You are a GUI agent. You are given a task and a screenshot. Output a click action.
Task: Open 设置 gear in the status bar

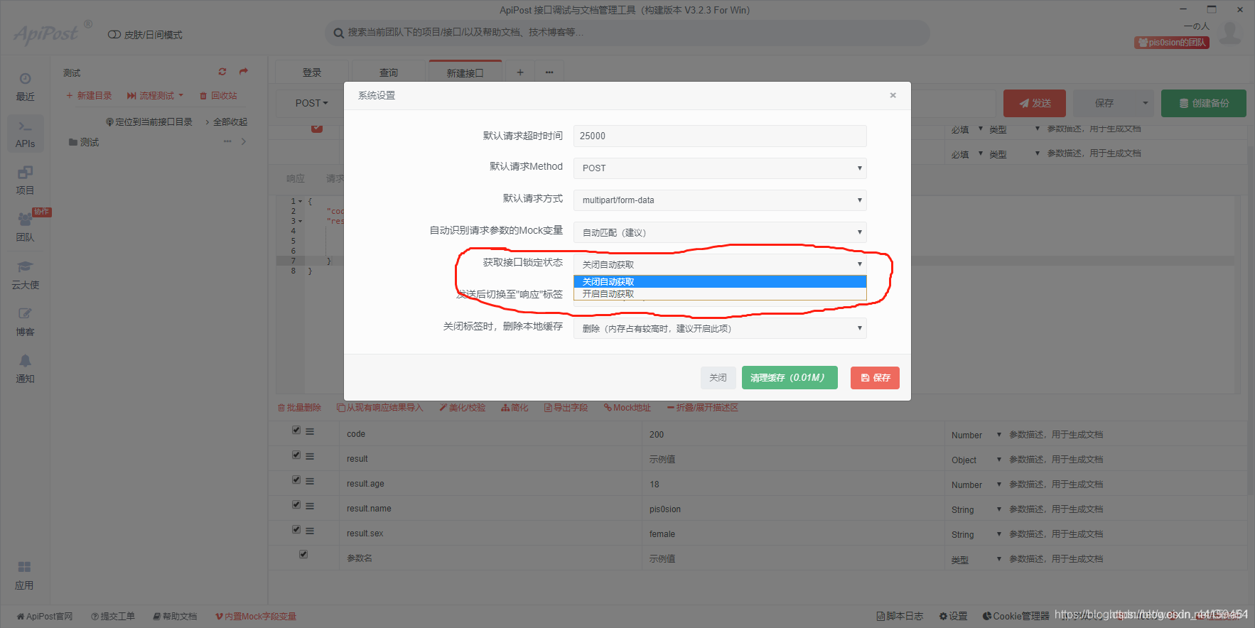(953, 616)
